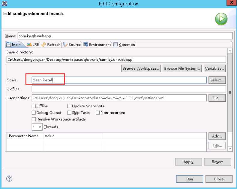Tick the Non-recursive checkbox
Screen dimensions: 237x189
(x=97, y=112)
